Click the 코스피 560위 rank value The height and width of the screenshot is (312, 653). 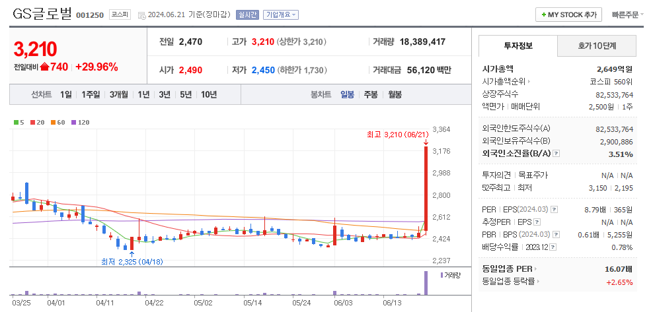point(613,81)
